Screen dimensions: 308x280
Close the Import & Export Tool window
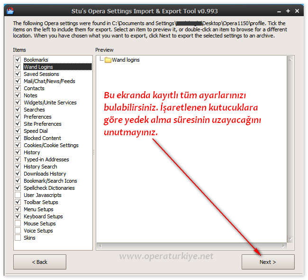click(x=297, y=11)
